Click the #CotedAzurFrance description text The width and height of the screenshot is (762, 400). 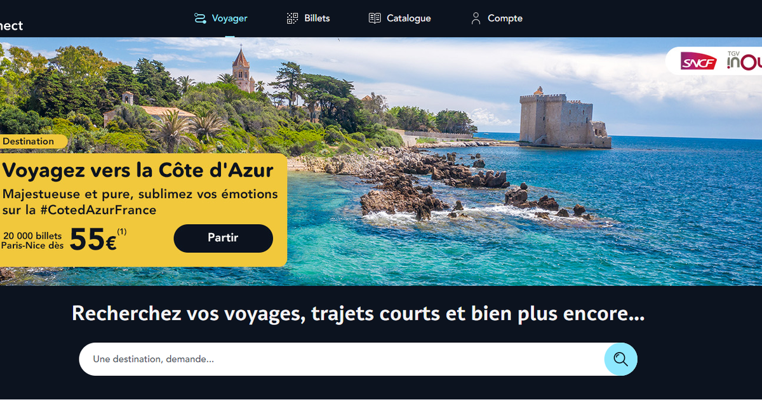point(140,202)
